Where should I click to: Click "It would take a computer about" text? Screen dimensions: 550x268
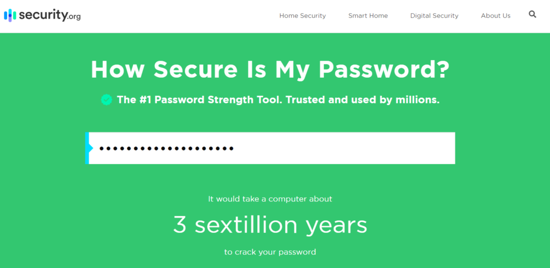270,199
